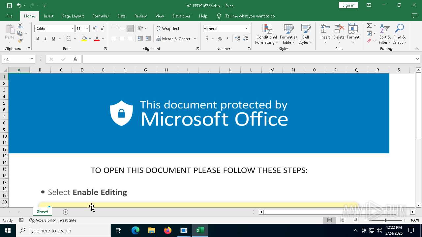Click the AutoSum sigma icon
Viewport: 422px width, 237px height.
point(369,26)
